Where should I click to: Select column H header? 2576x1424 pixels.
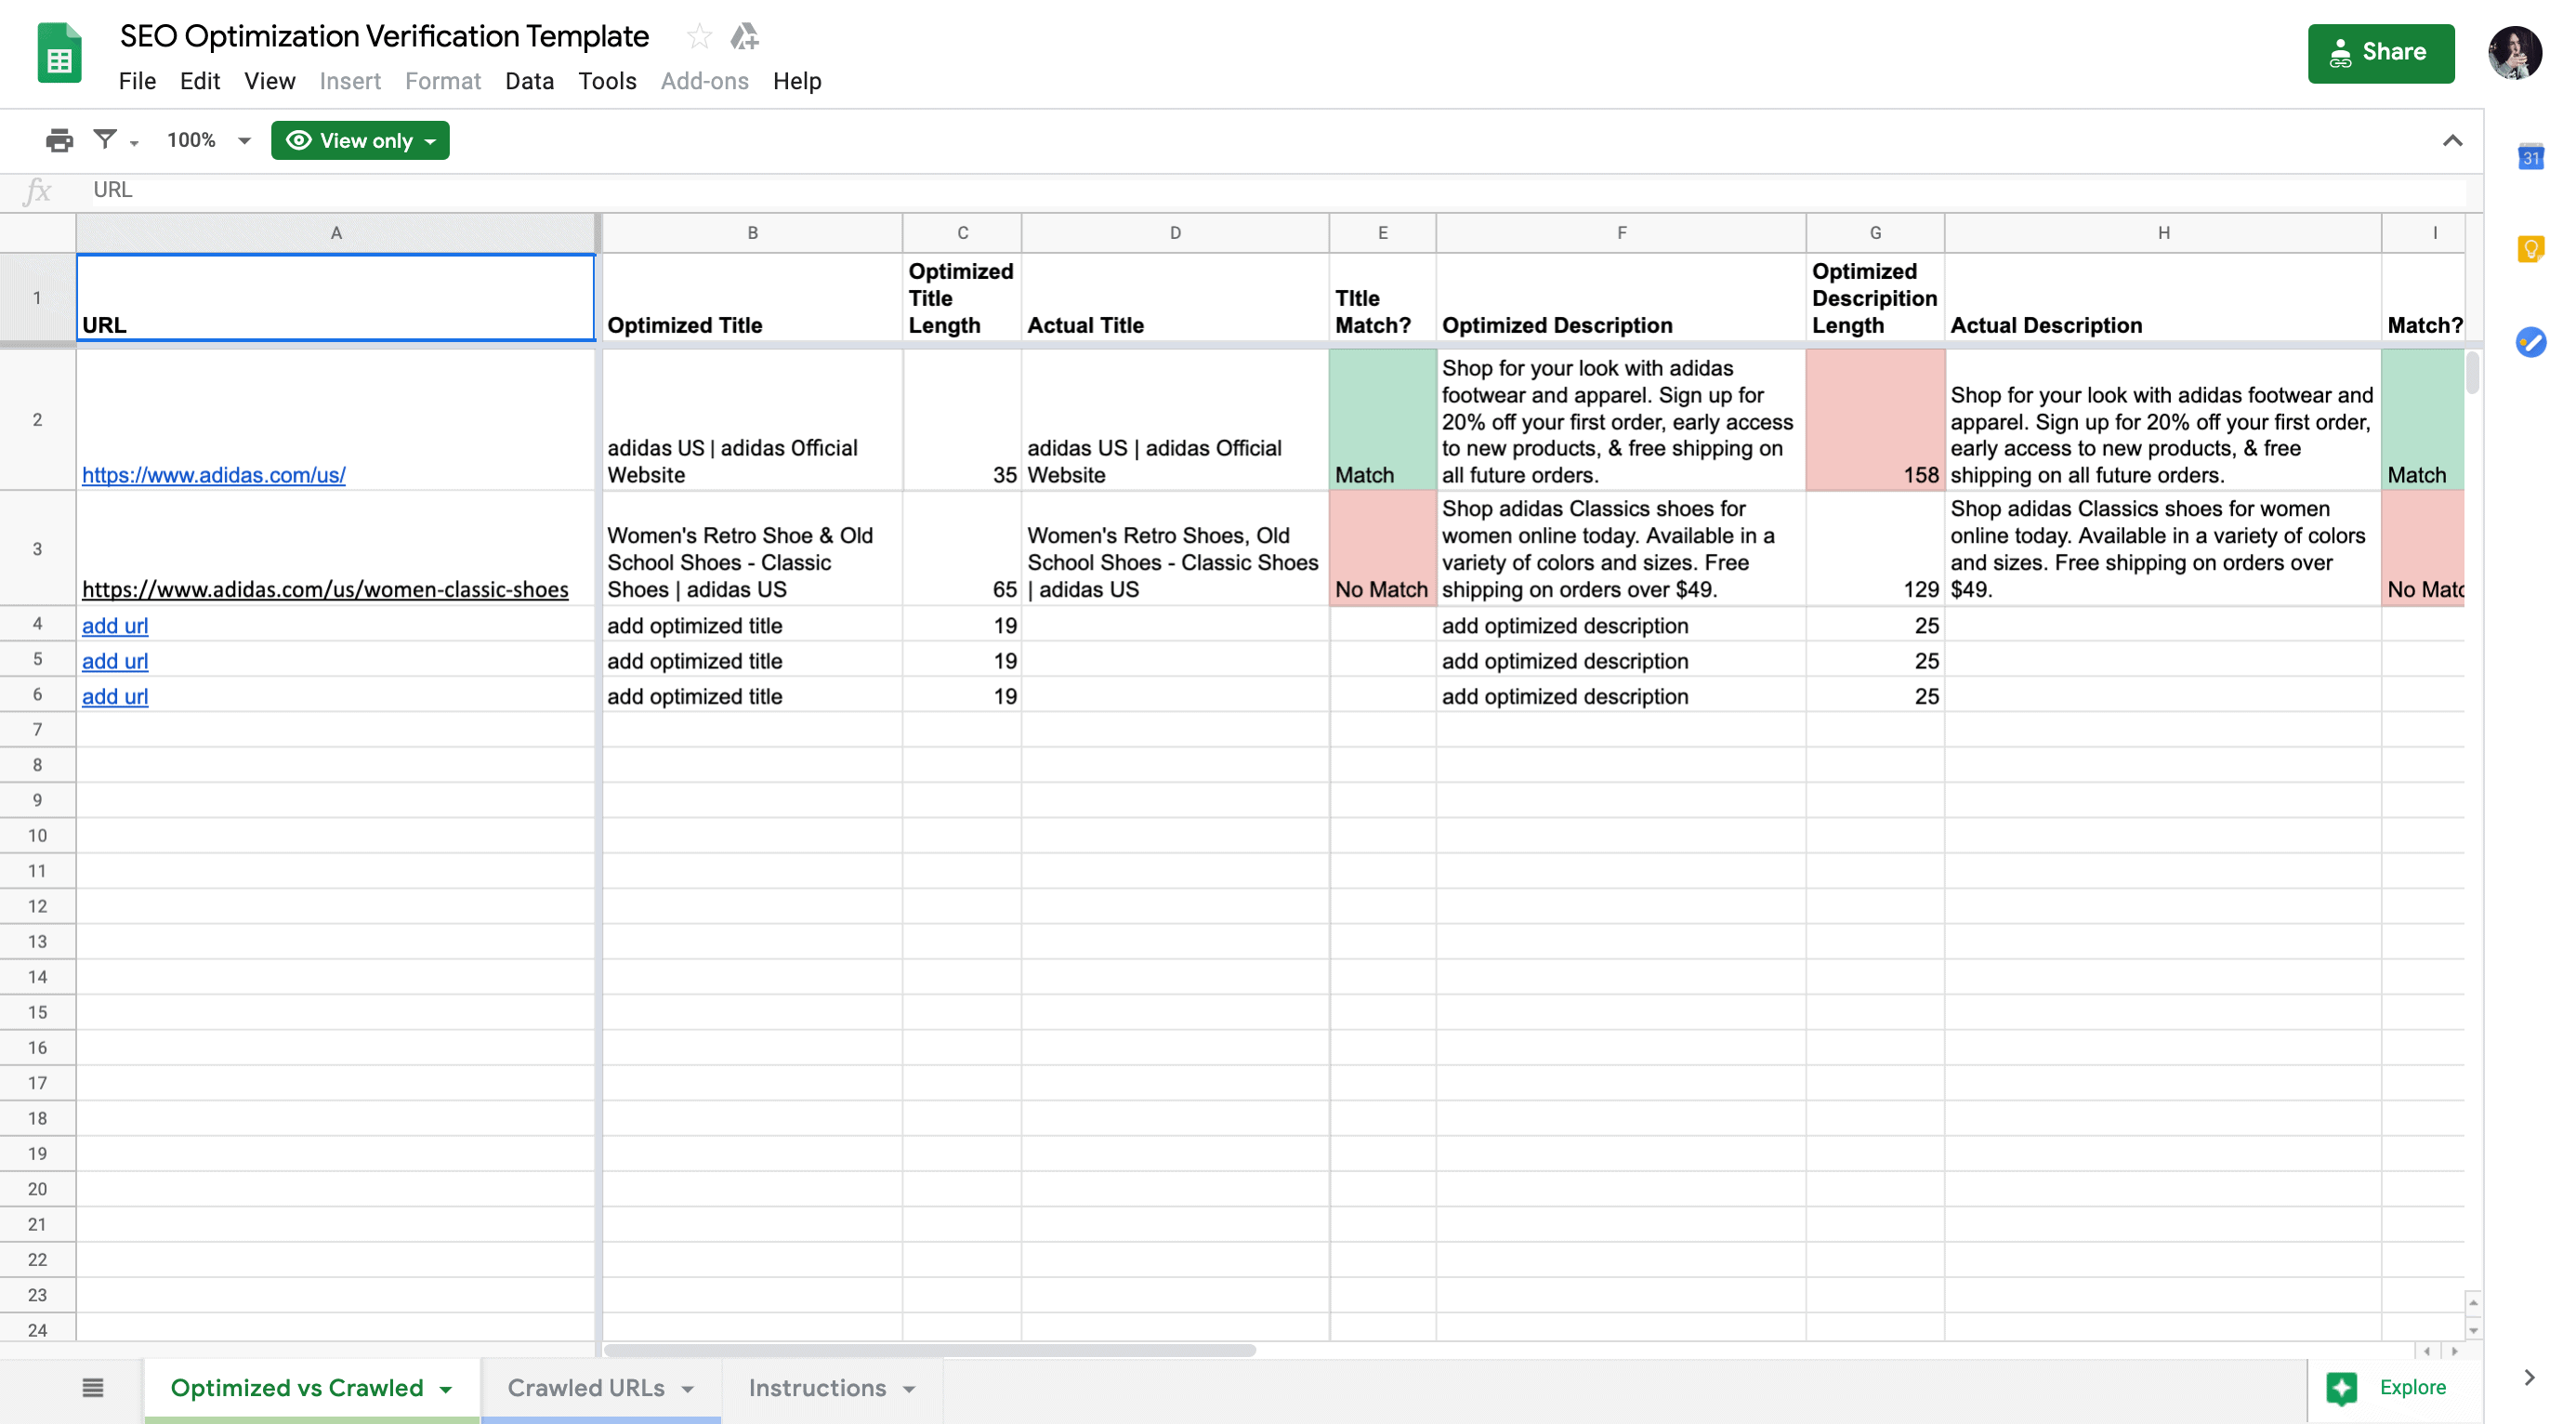[2163, 233]
